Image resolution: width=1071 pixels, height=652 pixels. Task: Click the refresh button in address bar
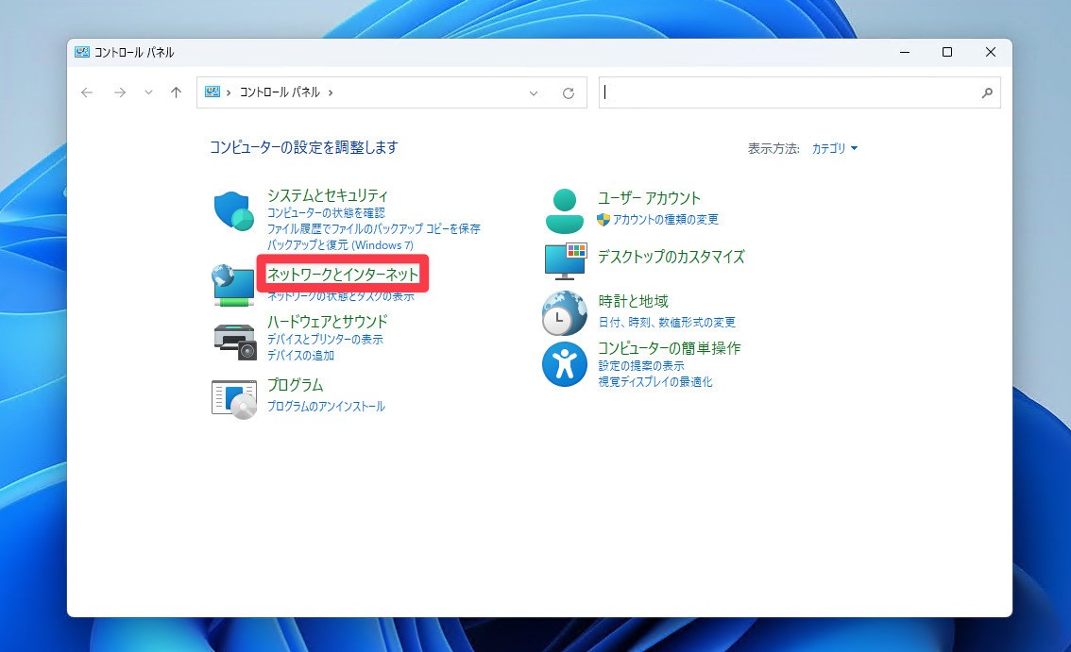pyautogui.click(x=568, y=92)
